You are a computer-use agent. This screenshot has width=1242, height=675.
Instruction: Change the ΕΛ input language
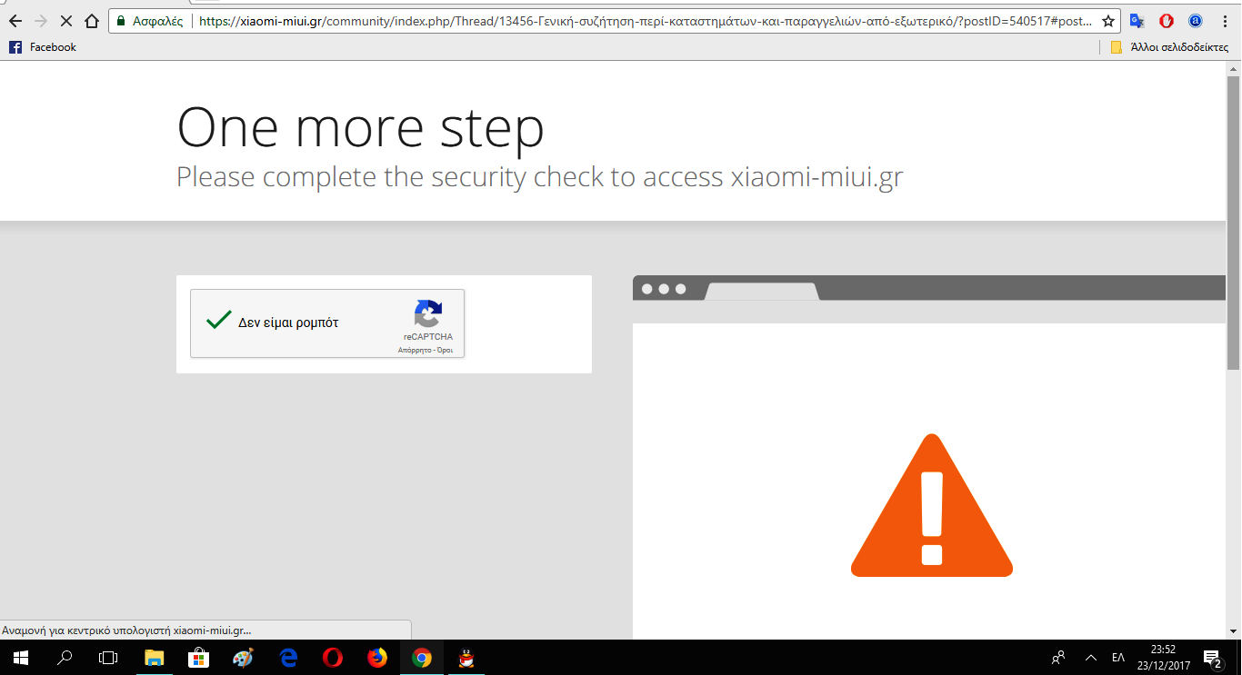[x=1118, y=657]
